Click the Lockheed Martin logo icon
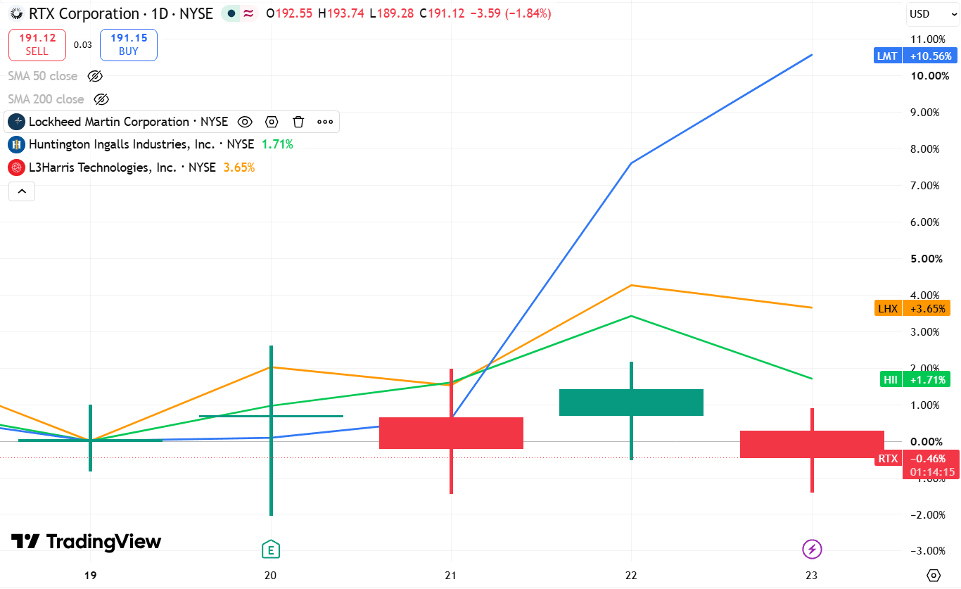This screenshot has width=961, height=589. 16,122
